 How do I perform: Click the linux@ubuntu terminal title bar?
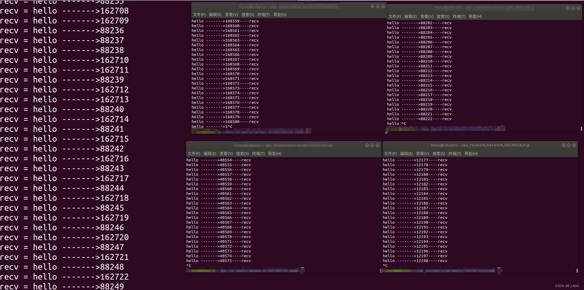[x=480, y=145]
